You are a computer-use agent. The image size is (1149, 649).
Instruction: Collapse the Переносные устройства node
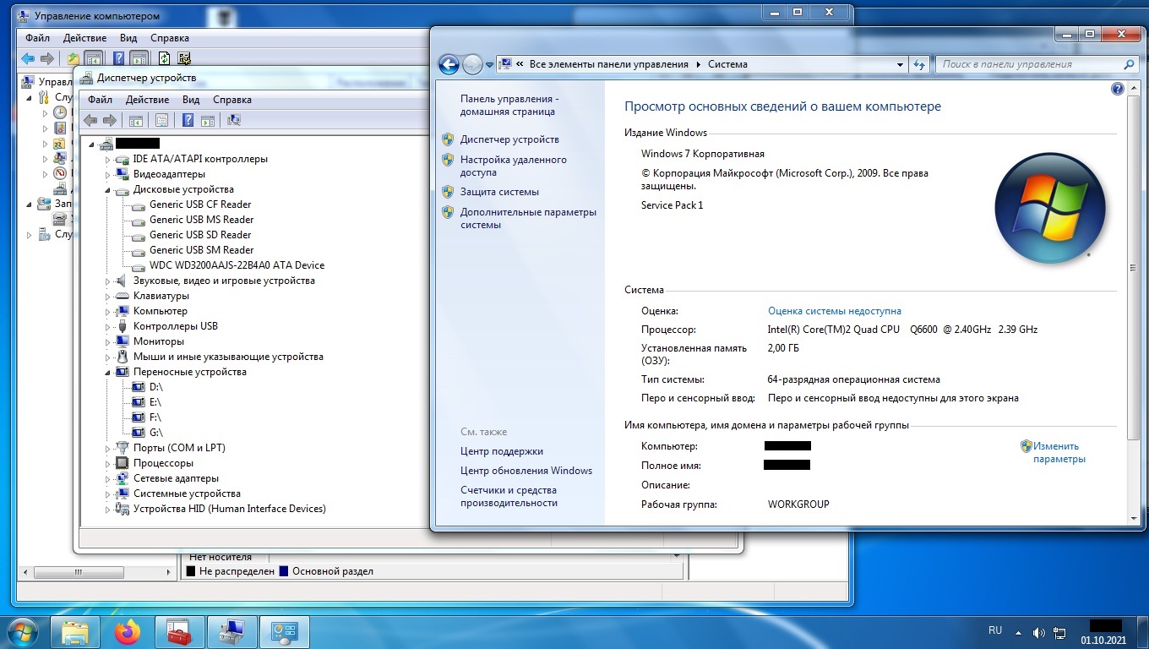(x=107, y=373)
